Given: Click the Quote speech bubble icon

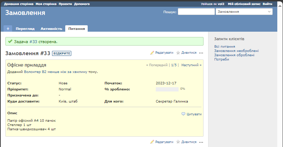Looking at the screenshot, I should pyautogui.click(x=183, y=114).
